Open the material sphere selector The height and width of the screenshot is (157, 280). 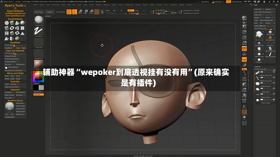39,65
